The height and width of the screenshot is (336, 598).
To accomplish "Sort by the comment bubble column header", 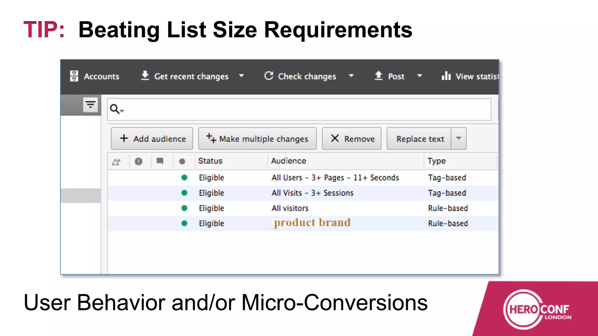I will click(x=160, y=161).
